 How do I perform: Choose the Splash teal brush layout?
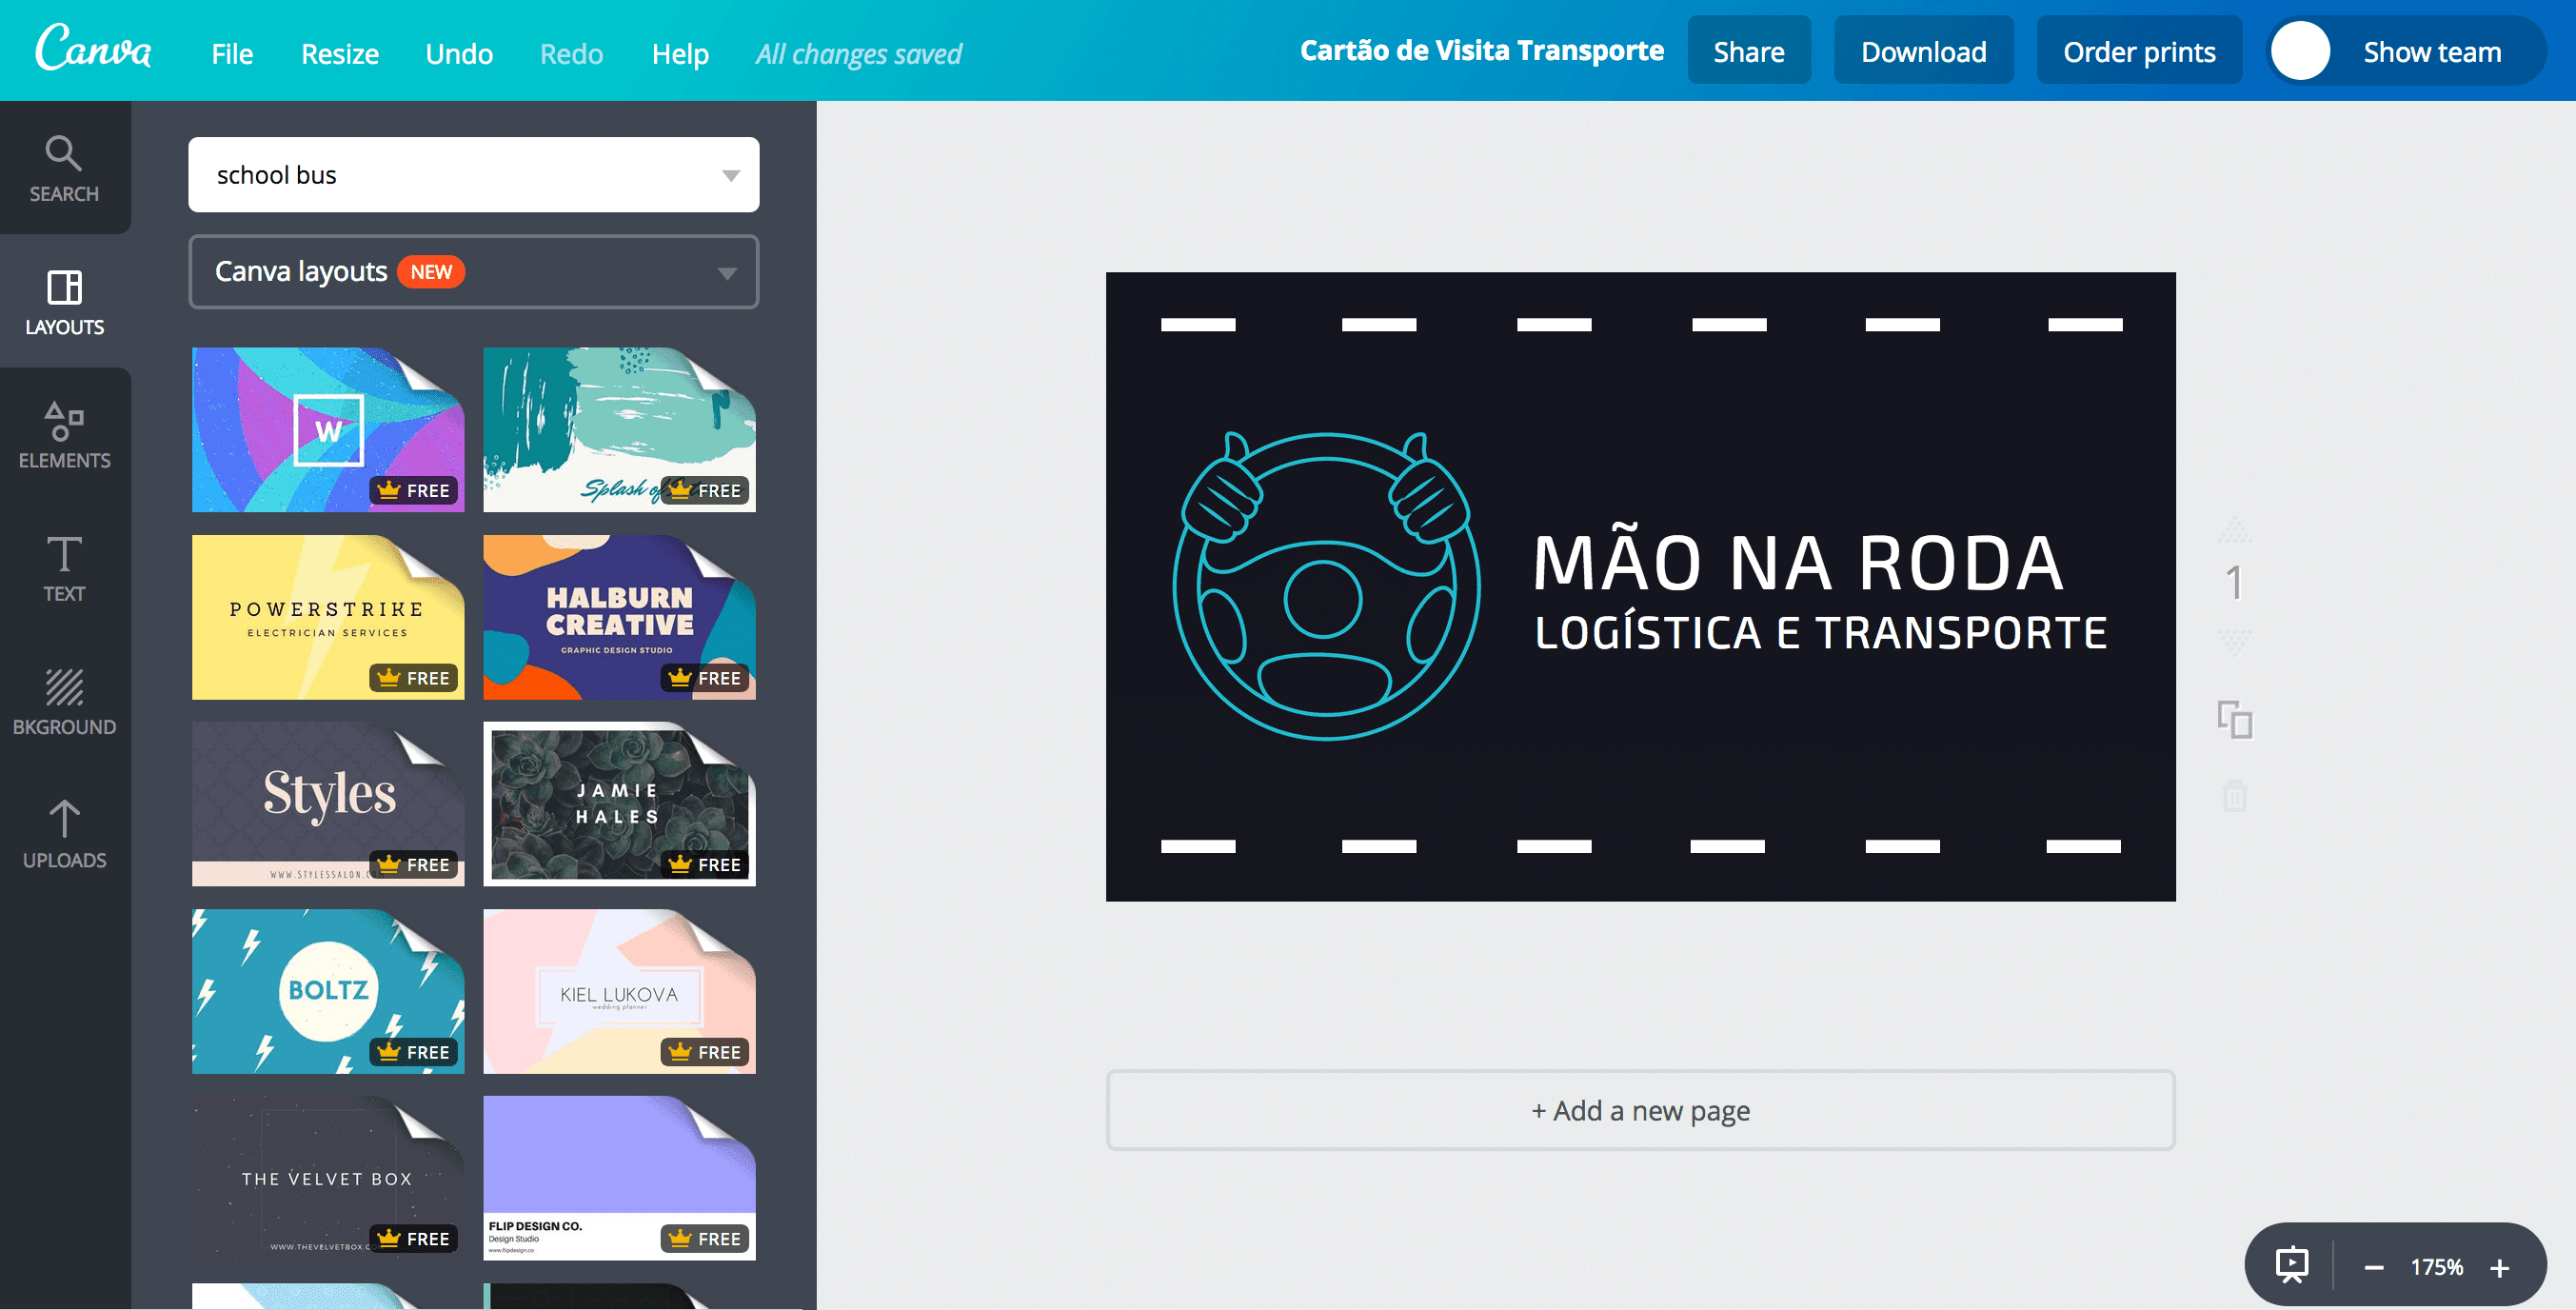pyautogui.click(x=619, y=430)
